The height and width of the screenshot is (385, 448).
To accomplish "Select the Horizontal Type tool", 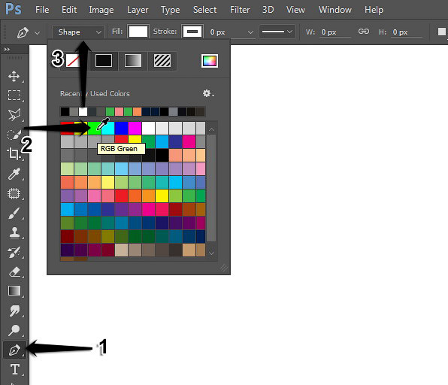I will tap(15, 369).
